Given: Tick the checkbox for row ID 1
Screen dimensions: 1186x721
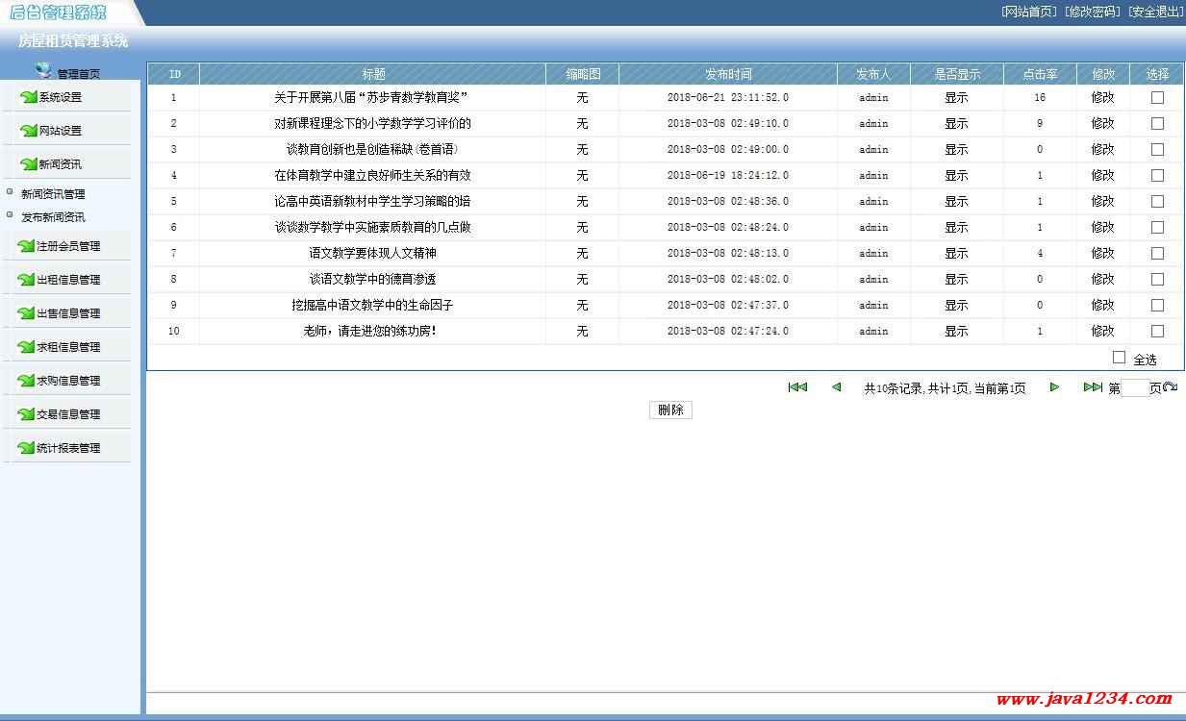Looking at the screenshot, I should coord(1157,97).
